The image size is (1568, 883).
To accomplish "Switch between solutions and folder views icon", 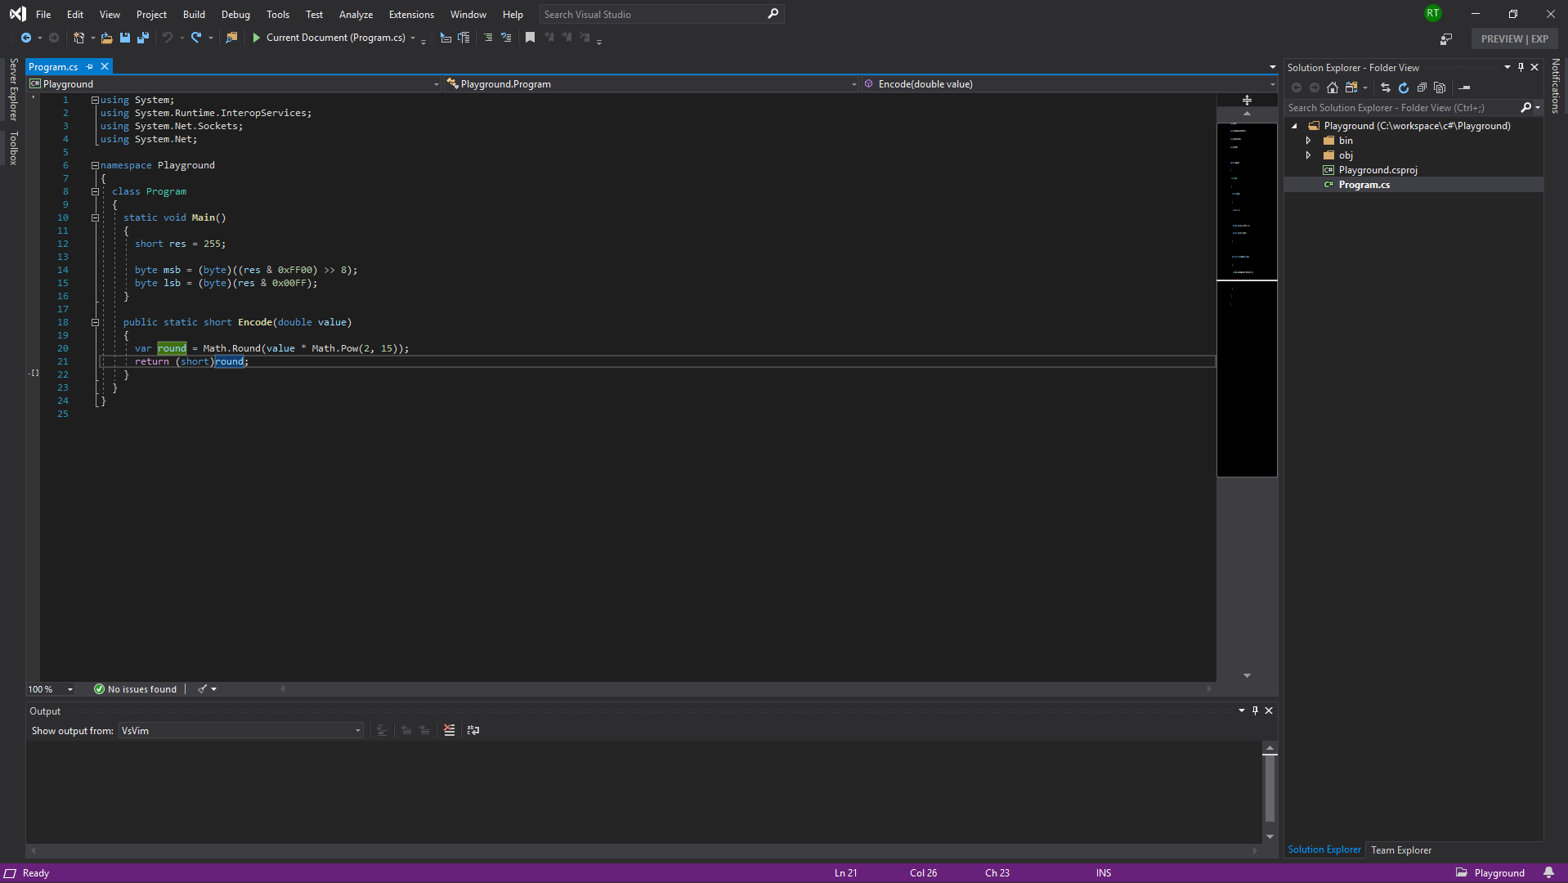I will (1351, 87).
